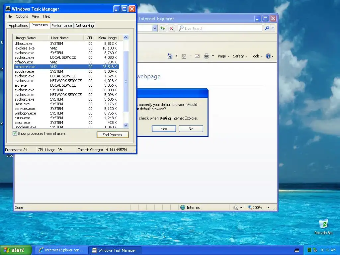Sort by the Image Name column header

31,38
